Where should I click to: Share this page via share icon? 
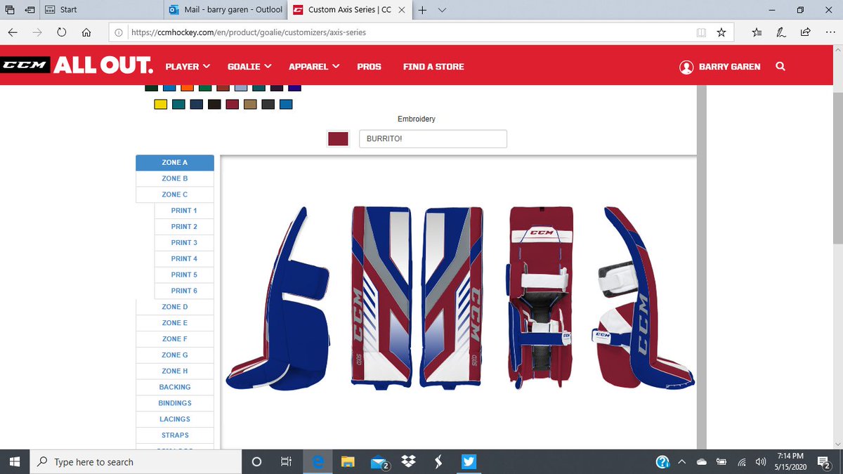pos(805,32)
